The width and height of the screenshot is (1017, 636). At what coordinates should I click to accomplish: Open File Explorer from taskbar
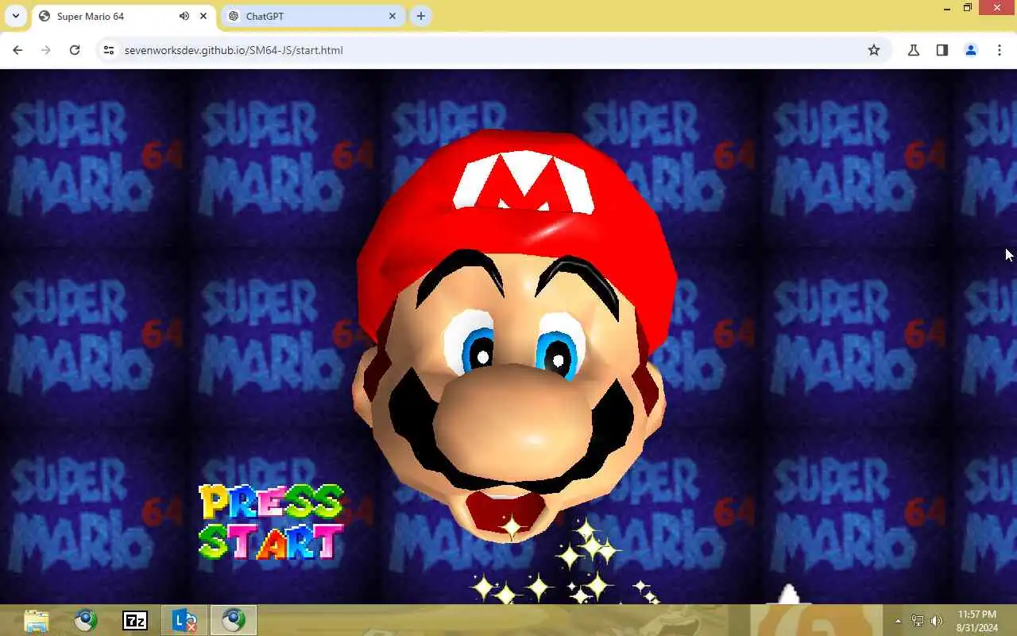click(x=37, y=620)
